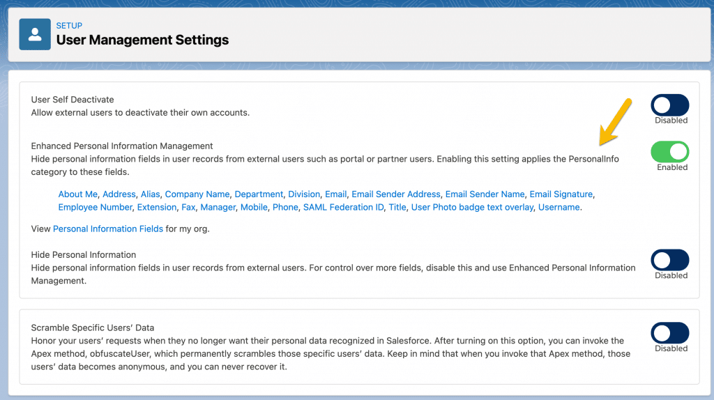Open the About Me field link
This screenshot has height=400, width=714.
[78, 194]
